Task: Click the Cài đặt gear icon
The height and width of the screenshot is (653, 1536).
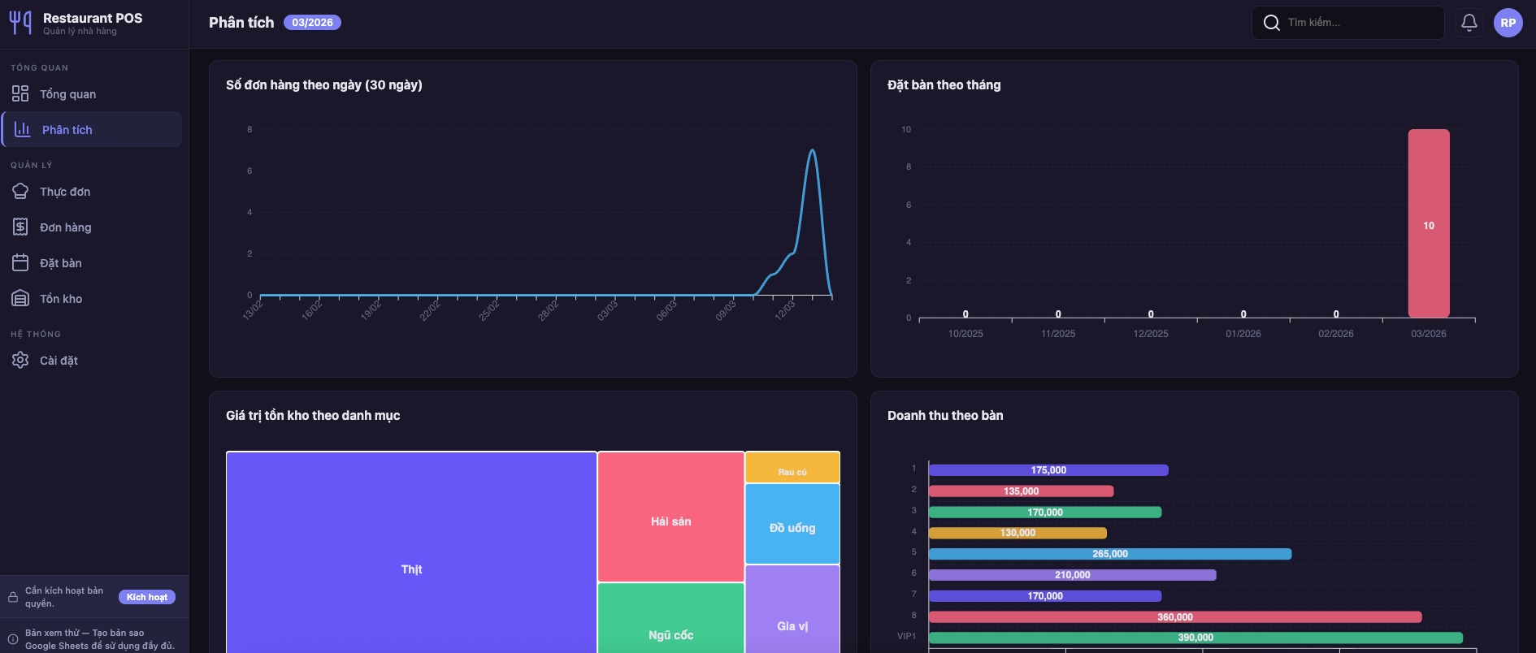Action: (20, 361)
